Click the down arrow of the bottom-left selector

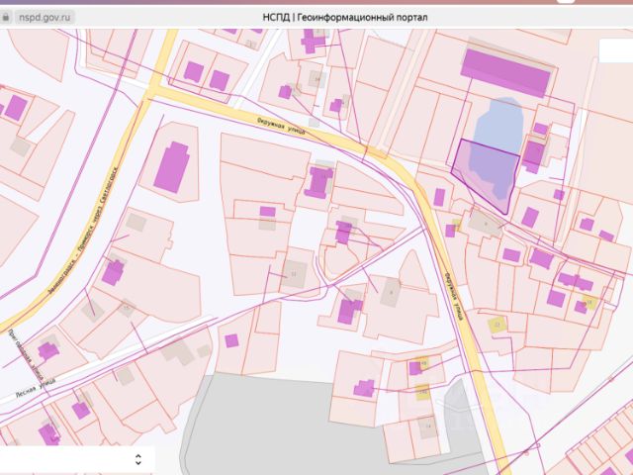coord(138,463)
